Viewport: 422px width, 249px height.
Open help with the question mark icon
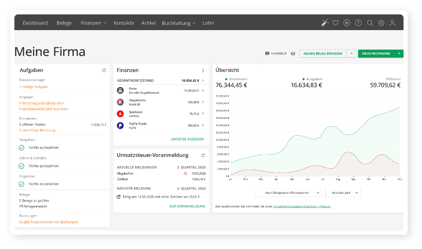coord(358,23)
